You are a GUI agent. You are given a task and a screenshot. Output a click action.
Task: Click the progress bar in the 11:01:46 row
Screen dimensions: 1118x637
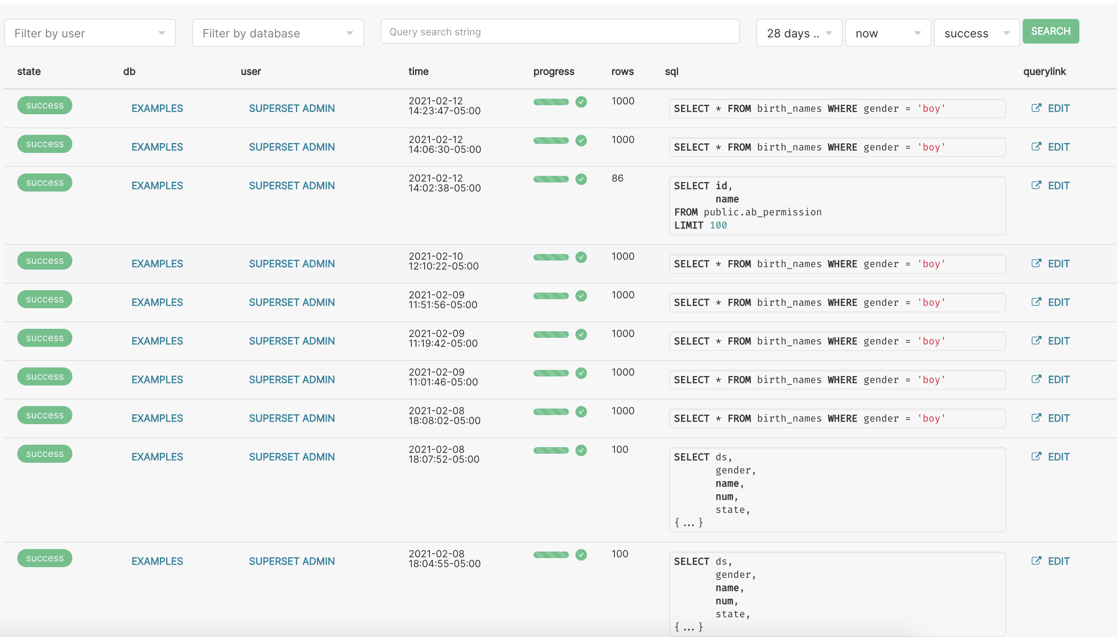pyautogui.click(x=550, y=373)
